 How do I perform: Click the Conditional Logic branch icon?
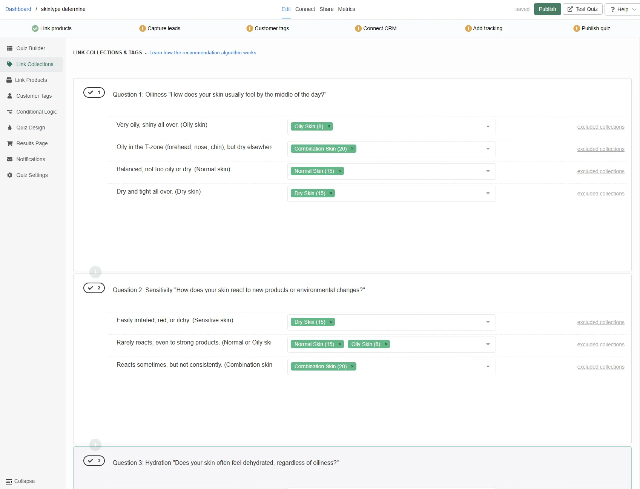tap(10, 112)
